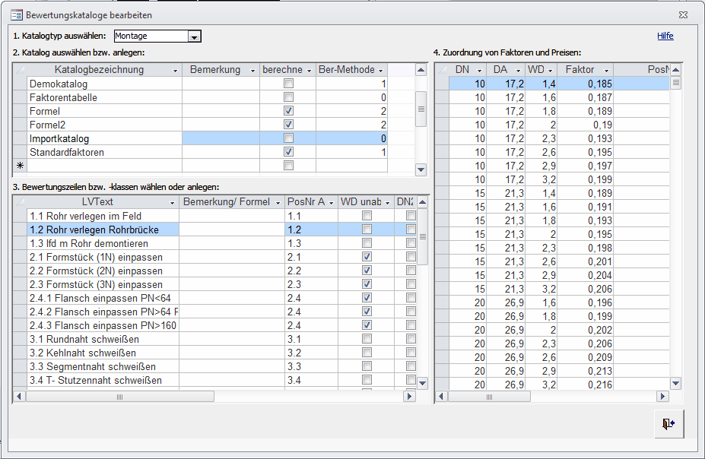Screen dimensions: 705x459
Task: Open the Hilfe link
Action: [665, 36]
